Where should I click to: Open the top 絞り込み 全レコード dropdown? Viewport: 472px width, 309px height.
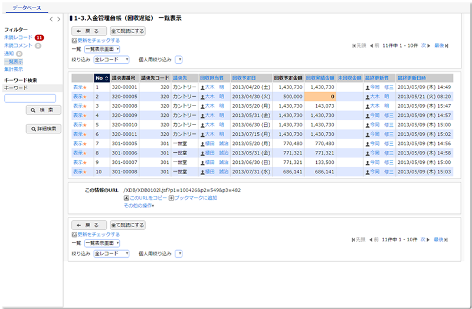click(x=111, y=60)
